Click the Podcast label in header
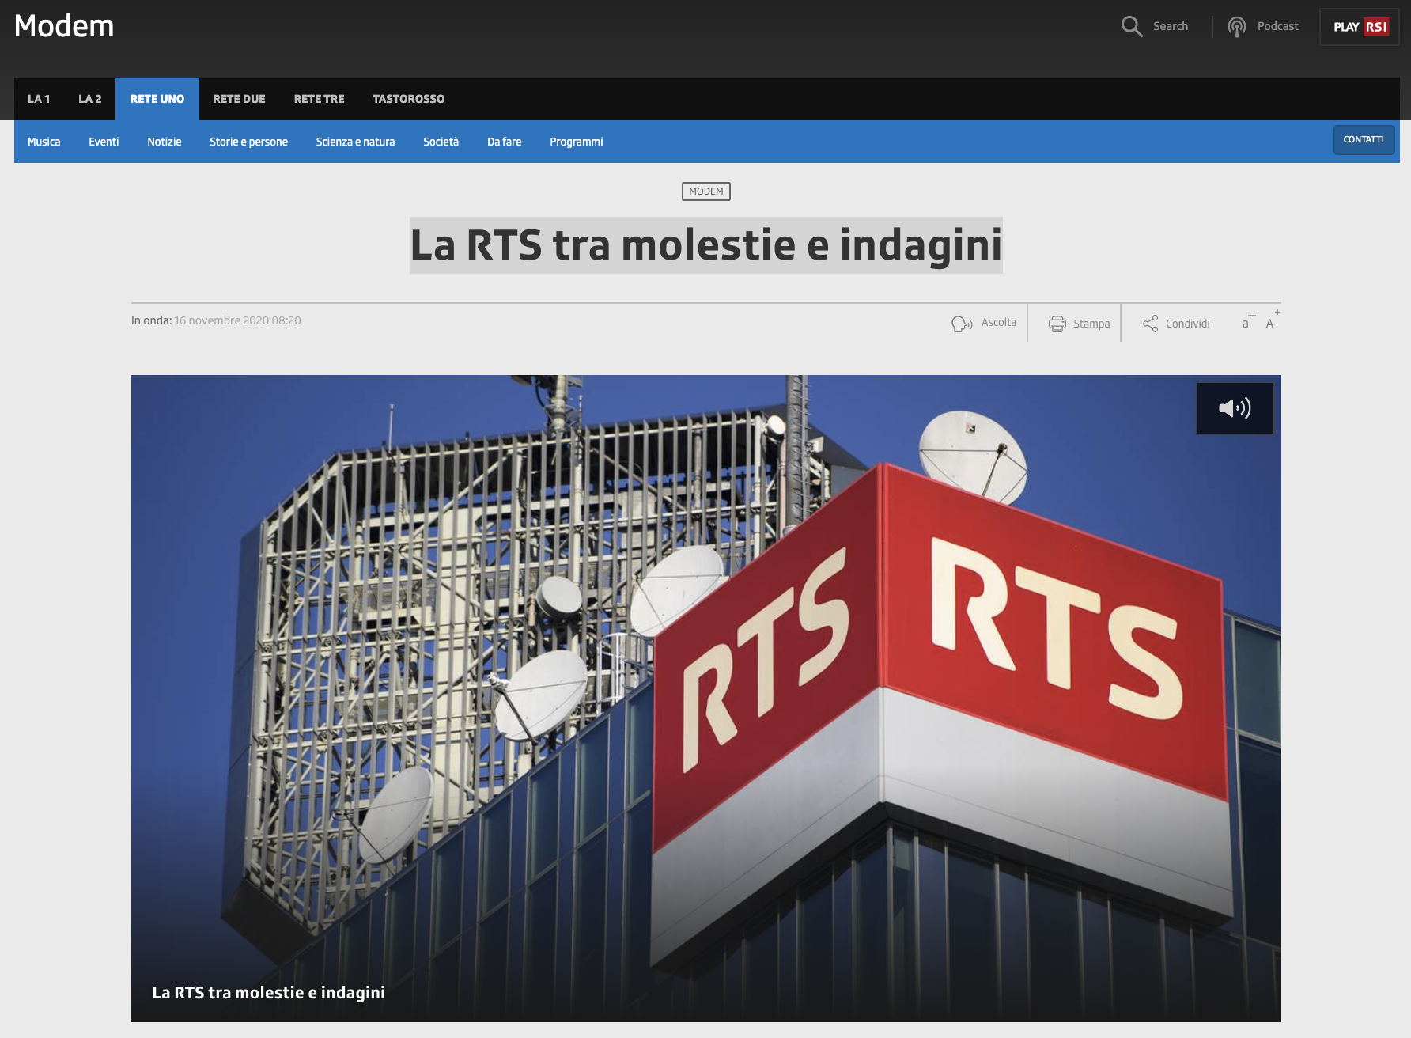 pos(1278,26)
